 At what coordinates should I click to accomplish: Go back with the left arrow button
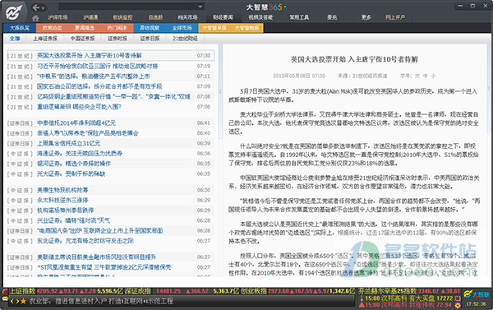[x=36, y=7]
